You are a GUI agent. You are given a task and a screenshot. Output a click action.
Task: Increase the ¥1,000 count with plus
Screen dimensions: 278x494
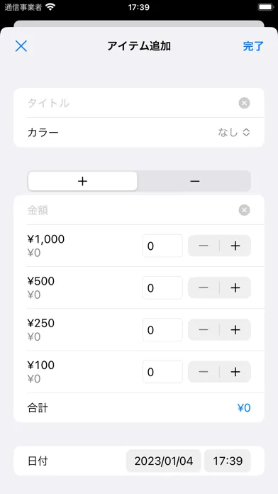pos(235,246)
